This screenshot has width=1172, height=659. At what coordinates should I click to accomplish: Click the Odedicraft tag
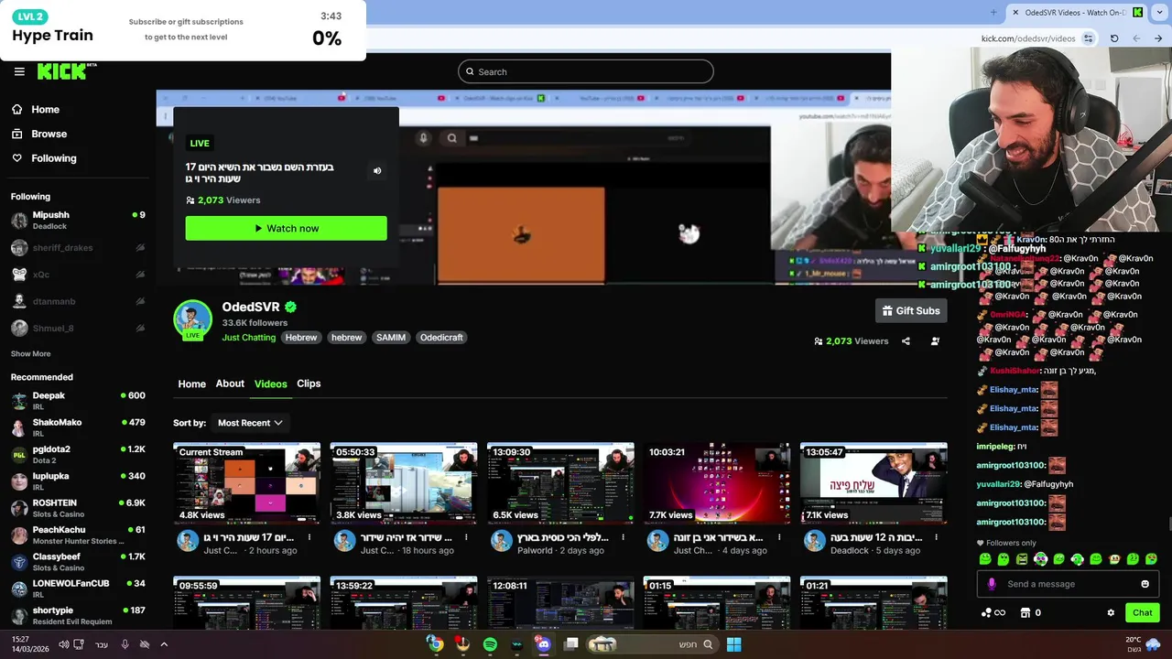pos(441,338)
